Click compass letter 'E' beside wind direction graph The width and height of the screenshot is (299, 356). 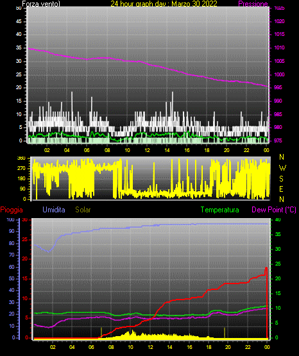281,189
